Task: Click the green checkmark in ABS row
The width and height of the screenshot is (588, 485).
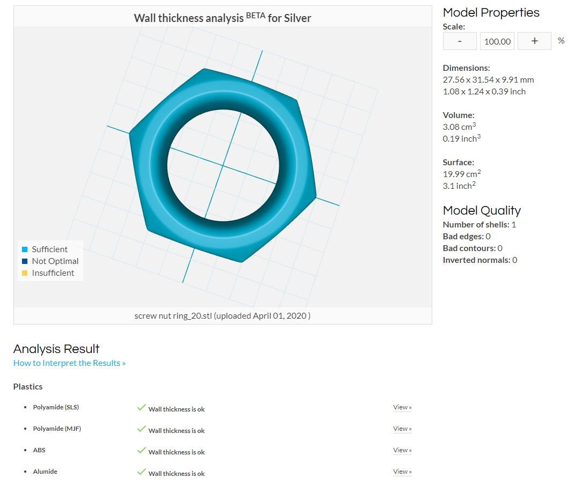Action: coord(141,450)
